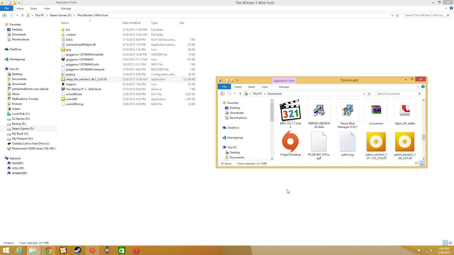Switch Downloads window to large icons view
454x255 pixels.
[x=422, y=164]
